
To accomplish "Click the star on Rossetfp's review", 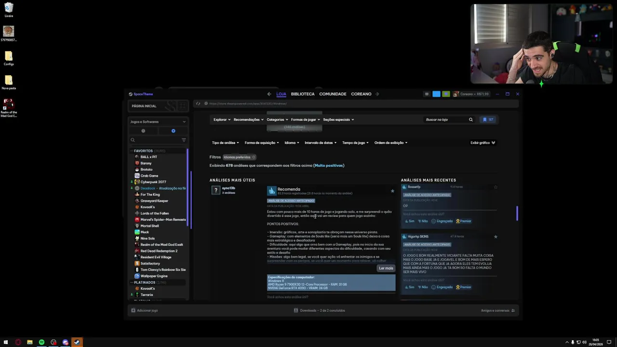I will (x=496, y=187).
